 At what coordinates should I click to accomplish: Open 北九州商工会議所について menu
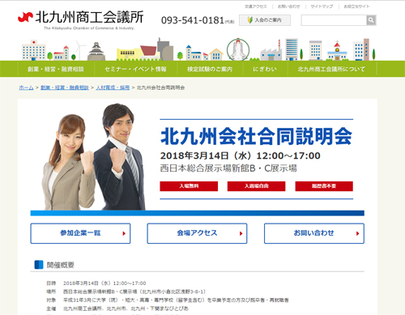pyautogui.click(x=331, y=69)
